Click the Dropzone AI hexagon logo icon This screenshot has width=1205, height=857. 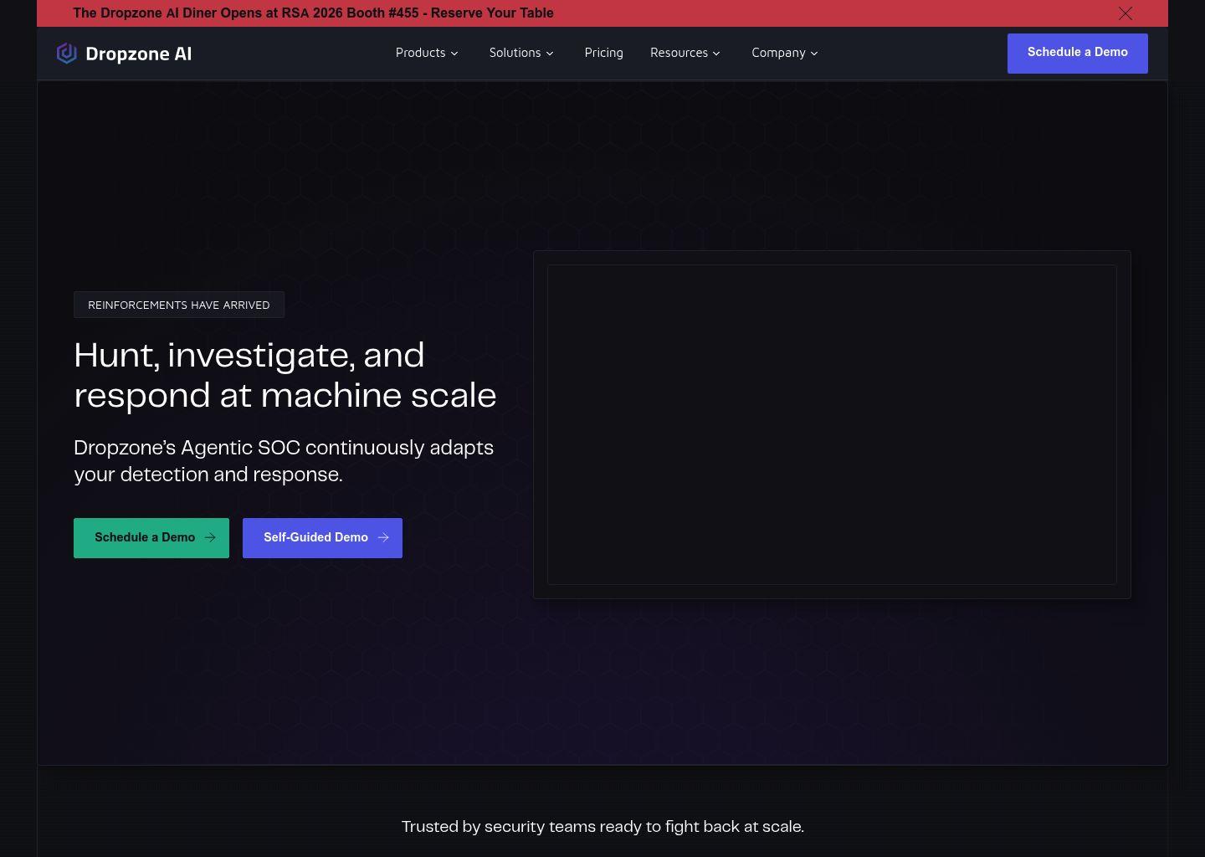(x=66, y=54)
